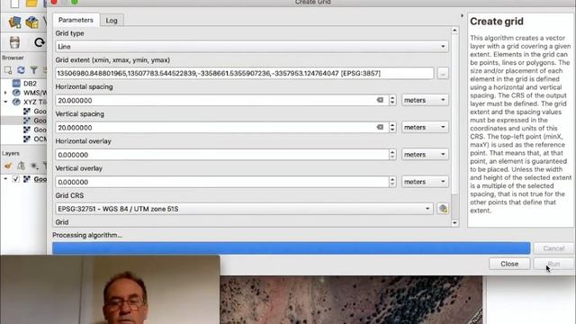Image resolution: width=576 pixels, height=324 pixels.
Task: Click the 'Processing algorithm...' status text
Action: click(87, 235)
